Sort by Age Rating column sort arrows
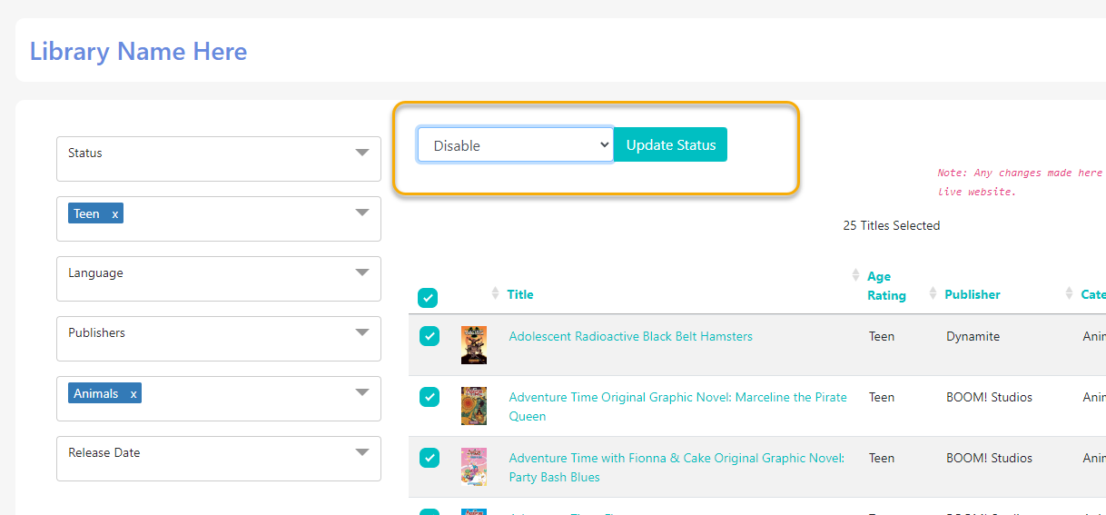The width and height of the screenshot is (1106, 515). point(855,275)
